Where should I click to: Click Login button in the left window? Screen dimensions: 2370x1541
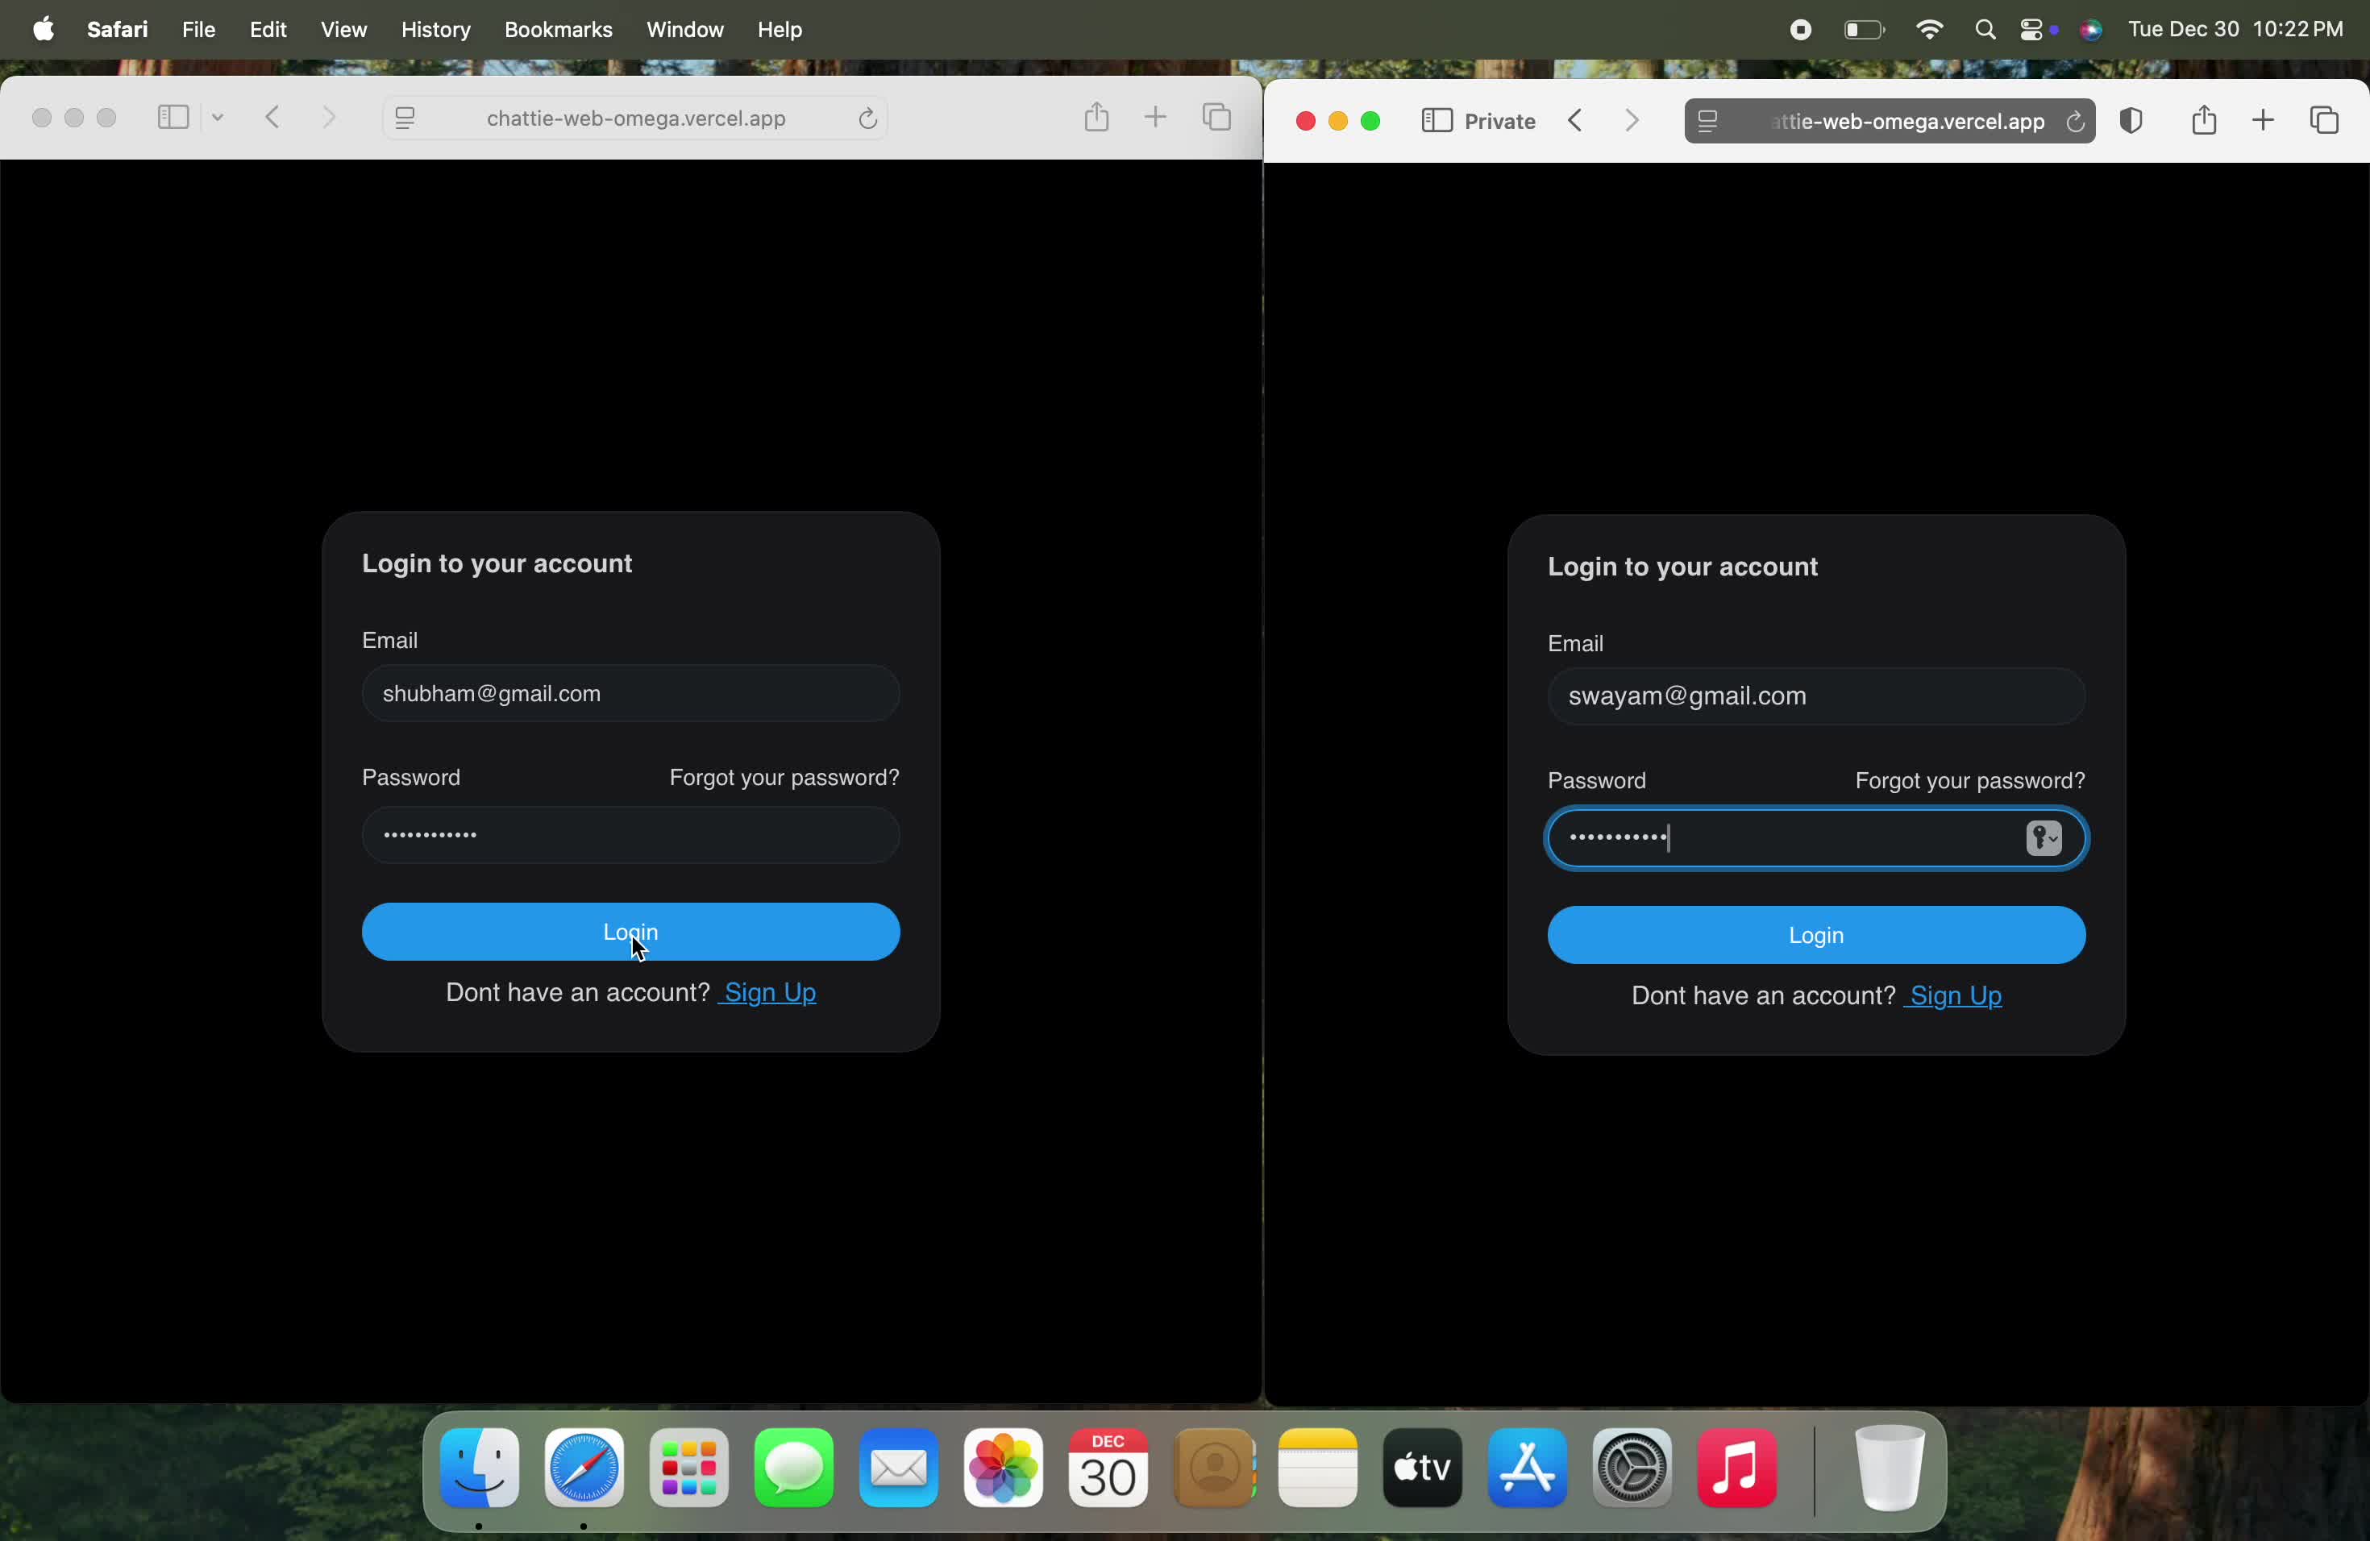pyautogui.click(x=630, y=932)
